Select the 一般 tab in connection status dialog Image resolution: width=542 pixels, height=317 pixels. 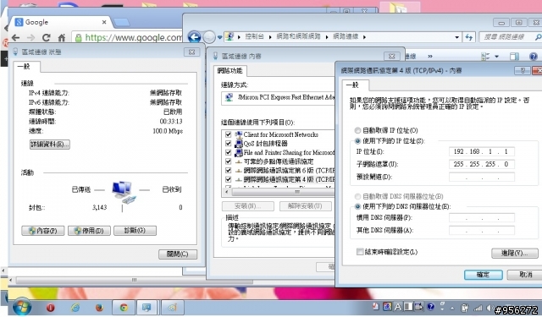[x=26, y=66]
